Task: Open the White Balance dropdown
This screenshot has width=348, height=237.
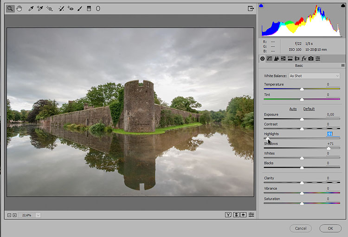Action: pyautogui.click(x=314, y=76)
